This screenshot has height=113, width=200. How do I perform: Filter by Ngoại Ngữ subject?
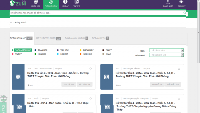(x=88, y=50)
